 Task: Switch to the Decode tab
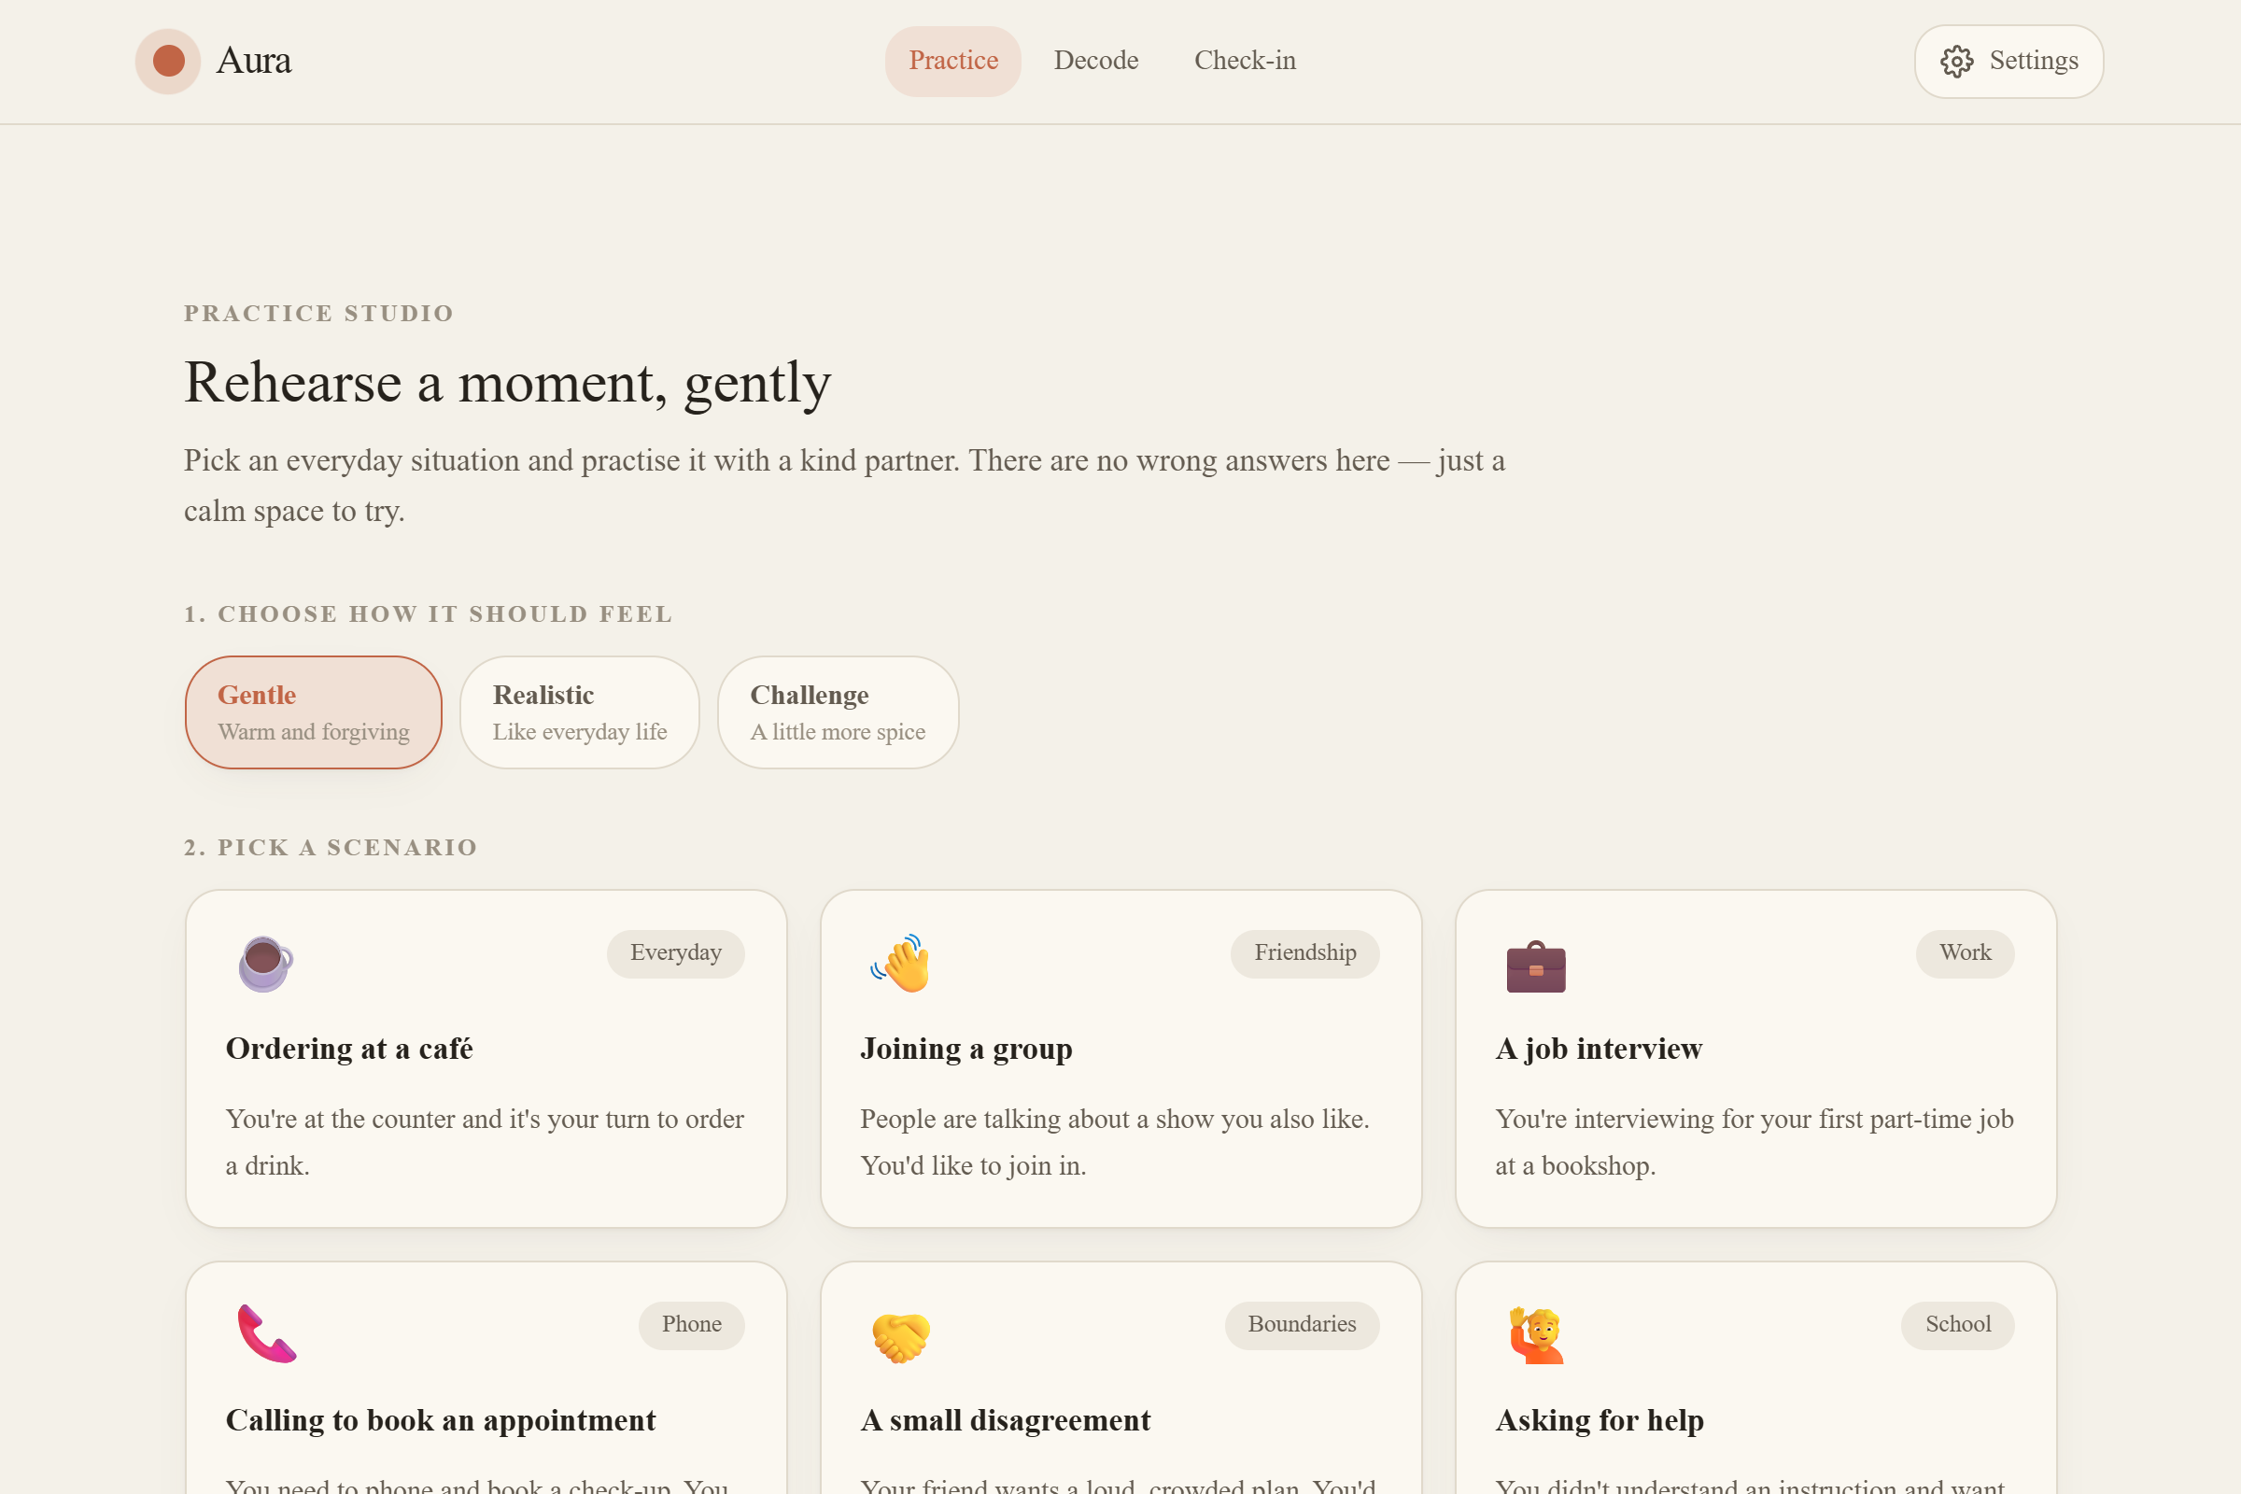pyautogui.click(x=1095, y=61)
